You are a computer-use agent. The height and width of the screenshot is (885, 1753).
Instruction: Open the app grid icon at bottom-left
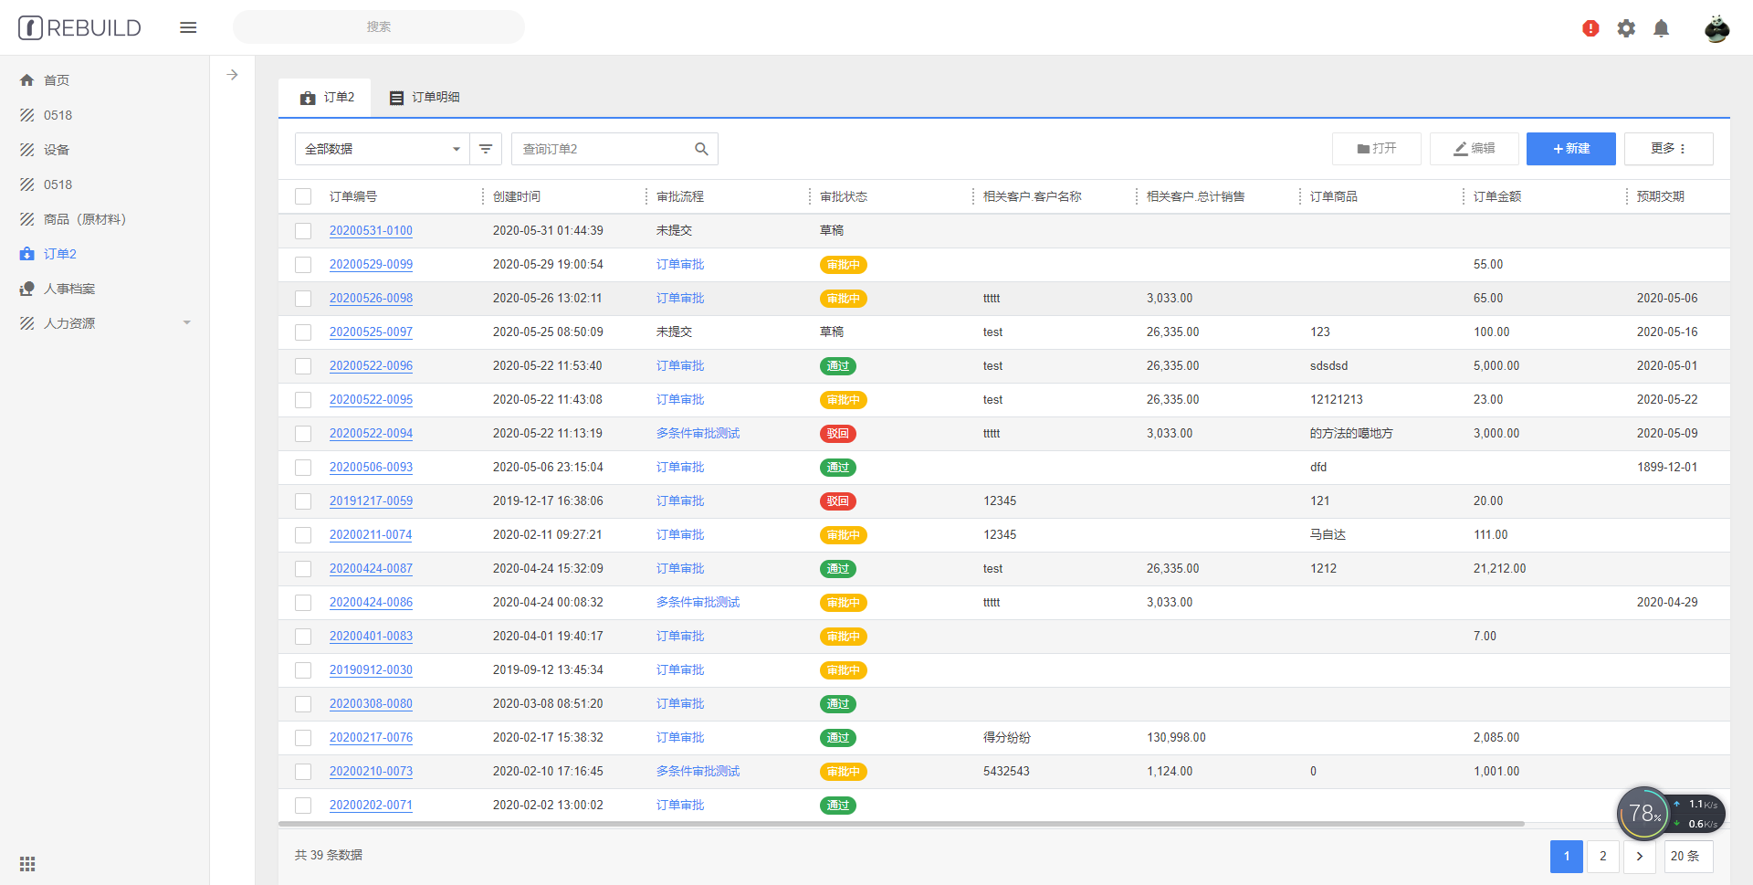tap(27, 864)
